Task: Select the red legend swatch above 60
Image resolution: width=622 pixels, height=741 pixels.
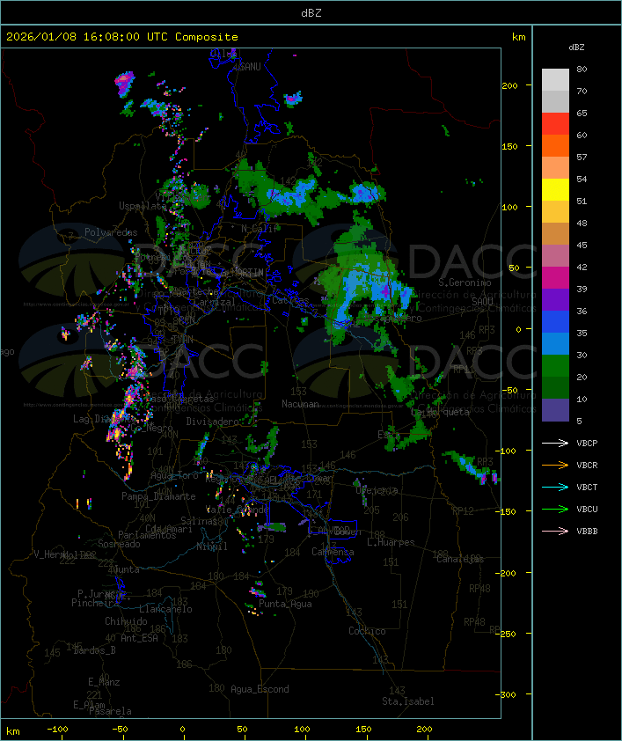Action: pos(555,124)
